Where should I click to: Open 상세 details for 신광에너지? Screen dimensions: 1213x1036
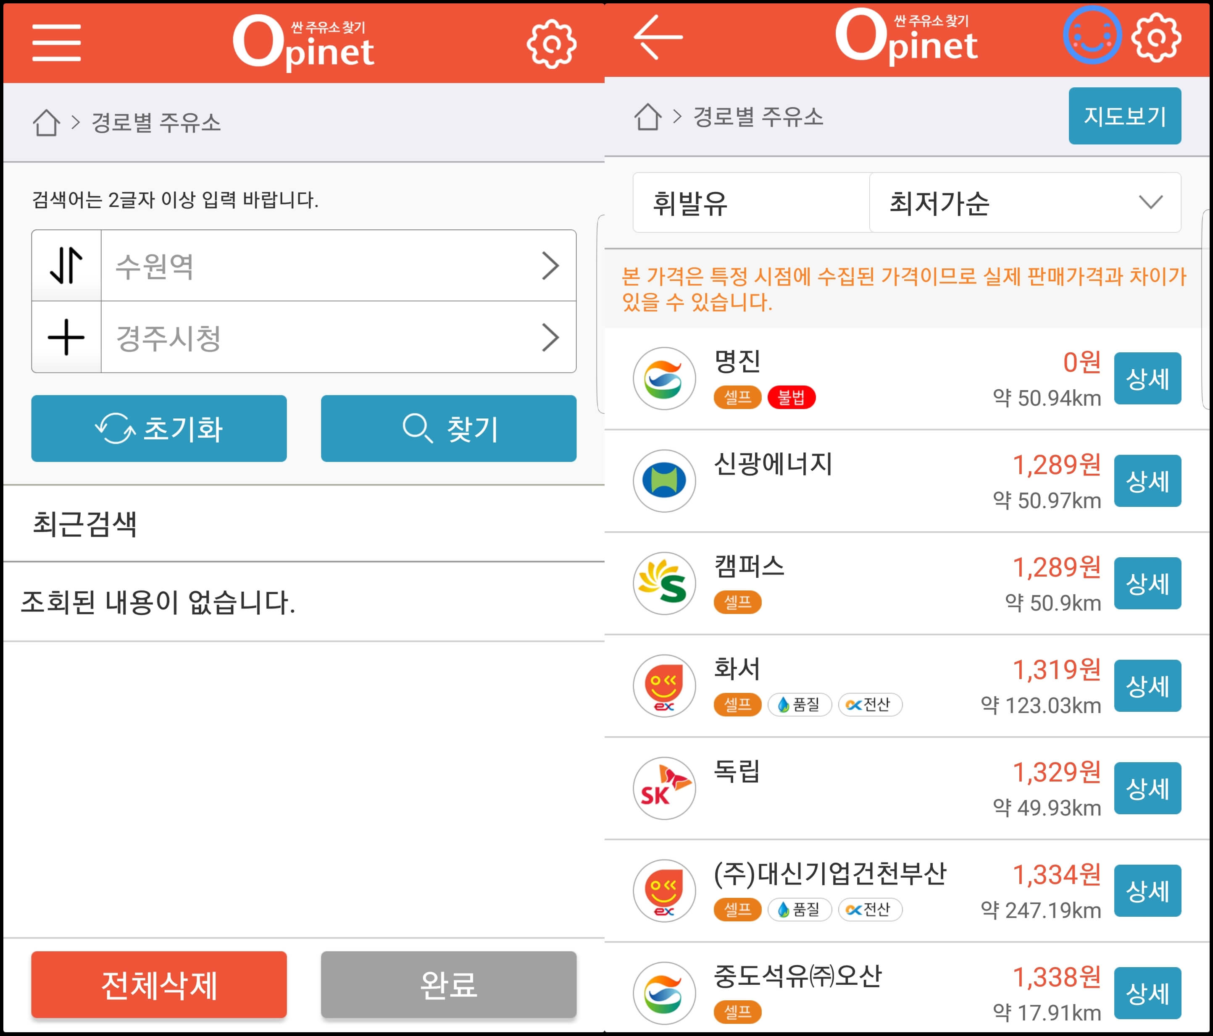(1147, 481)
